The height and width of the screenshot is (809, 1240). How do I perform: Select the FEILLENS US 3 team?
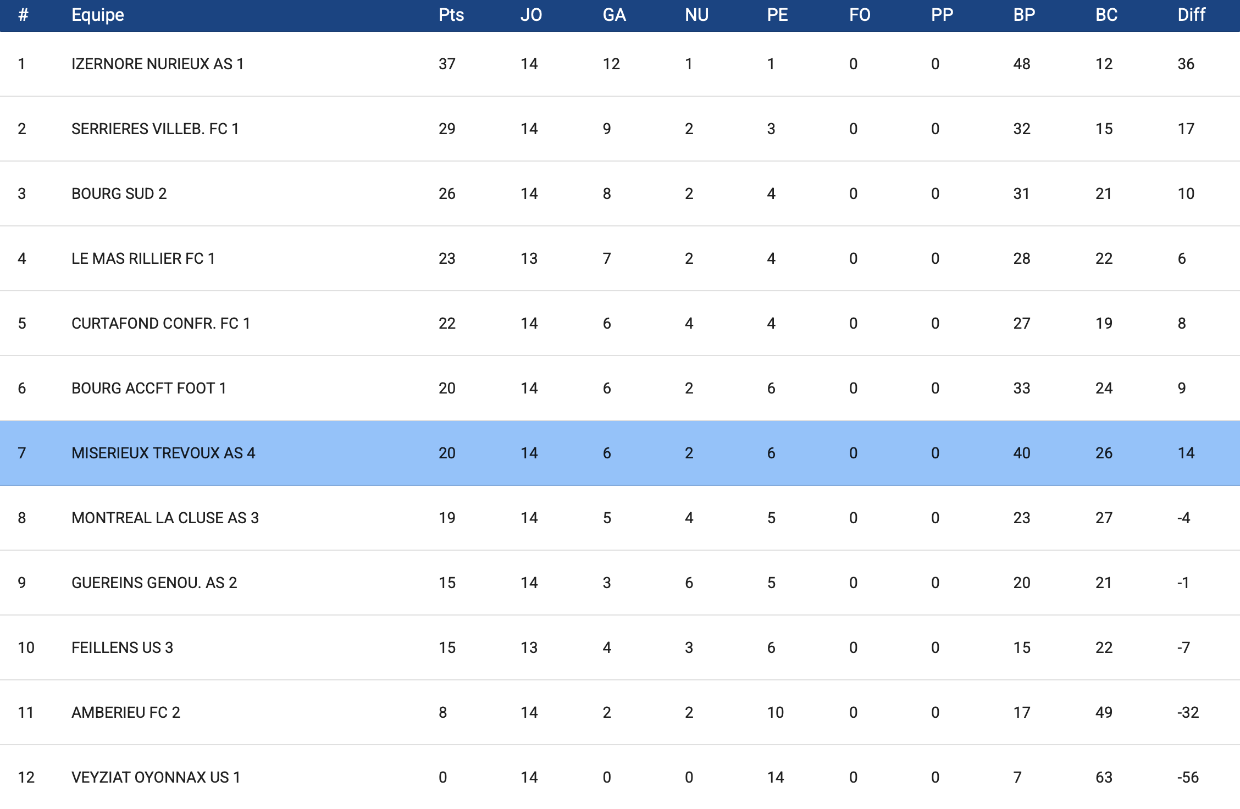tap(122, 648)
